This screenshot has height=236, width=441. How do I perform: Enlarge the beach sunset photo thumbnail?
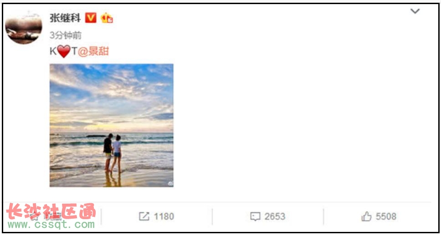click(x=112, y=125)
